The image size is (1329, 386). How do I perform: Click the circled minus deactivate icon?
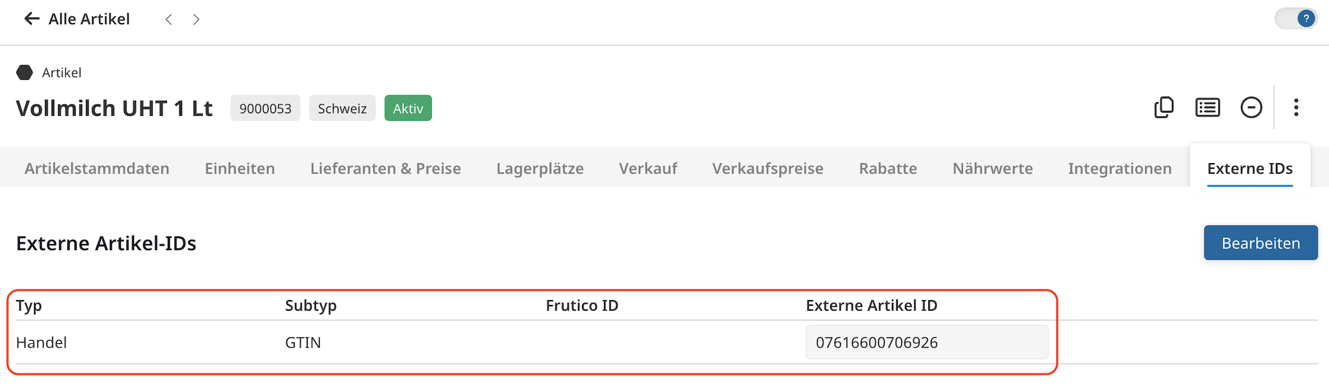pos(1251,108)
